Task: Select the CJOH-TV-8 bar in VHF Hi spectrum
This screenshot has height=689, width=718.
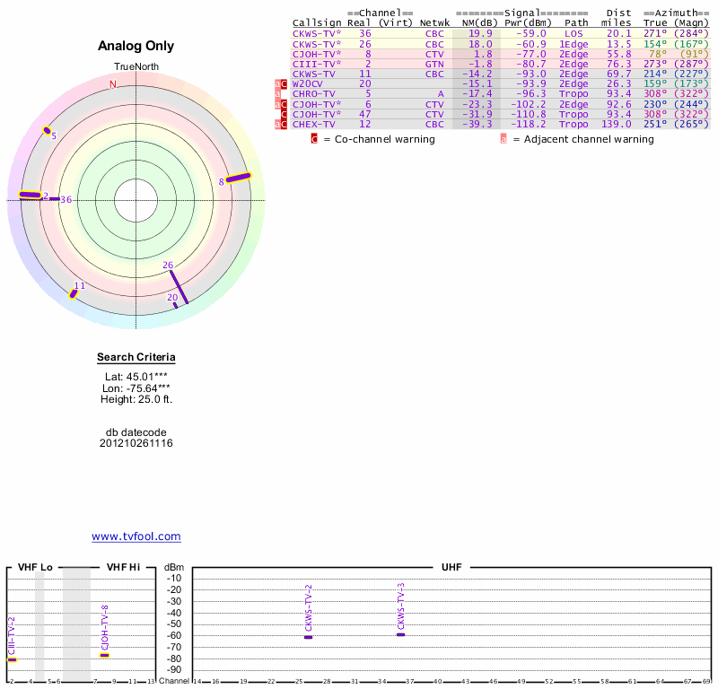Action: click(105, 655)
